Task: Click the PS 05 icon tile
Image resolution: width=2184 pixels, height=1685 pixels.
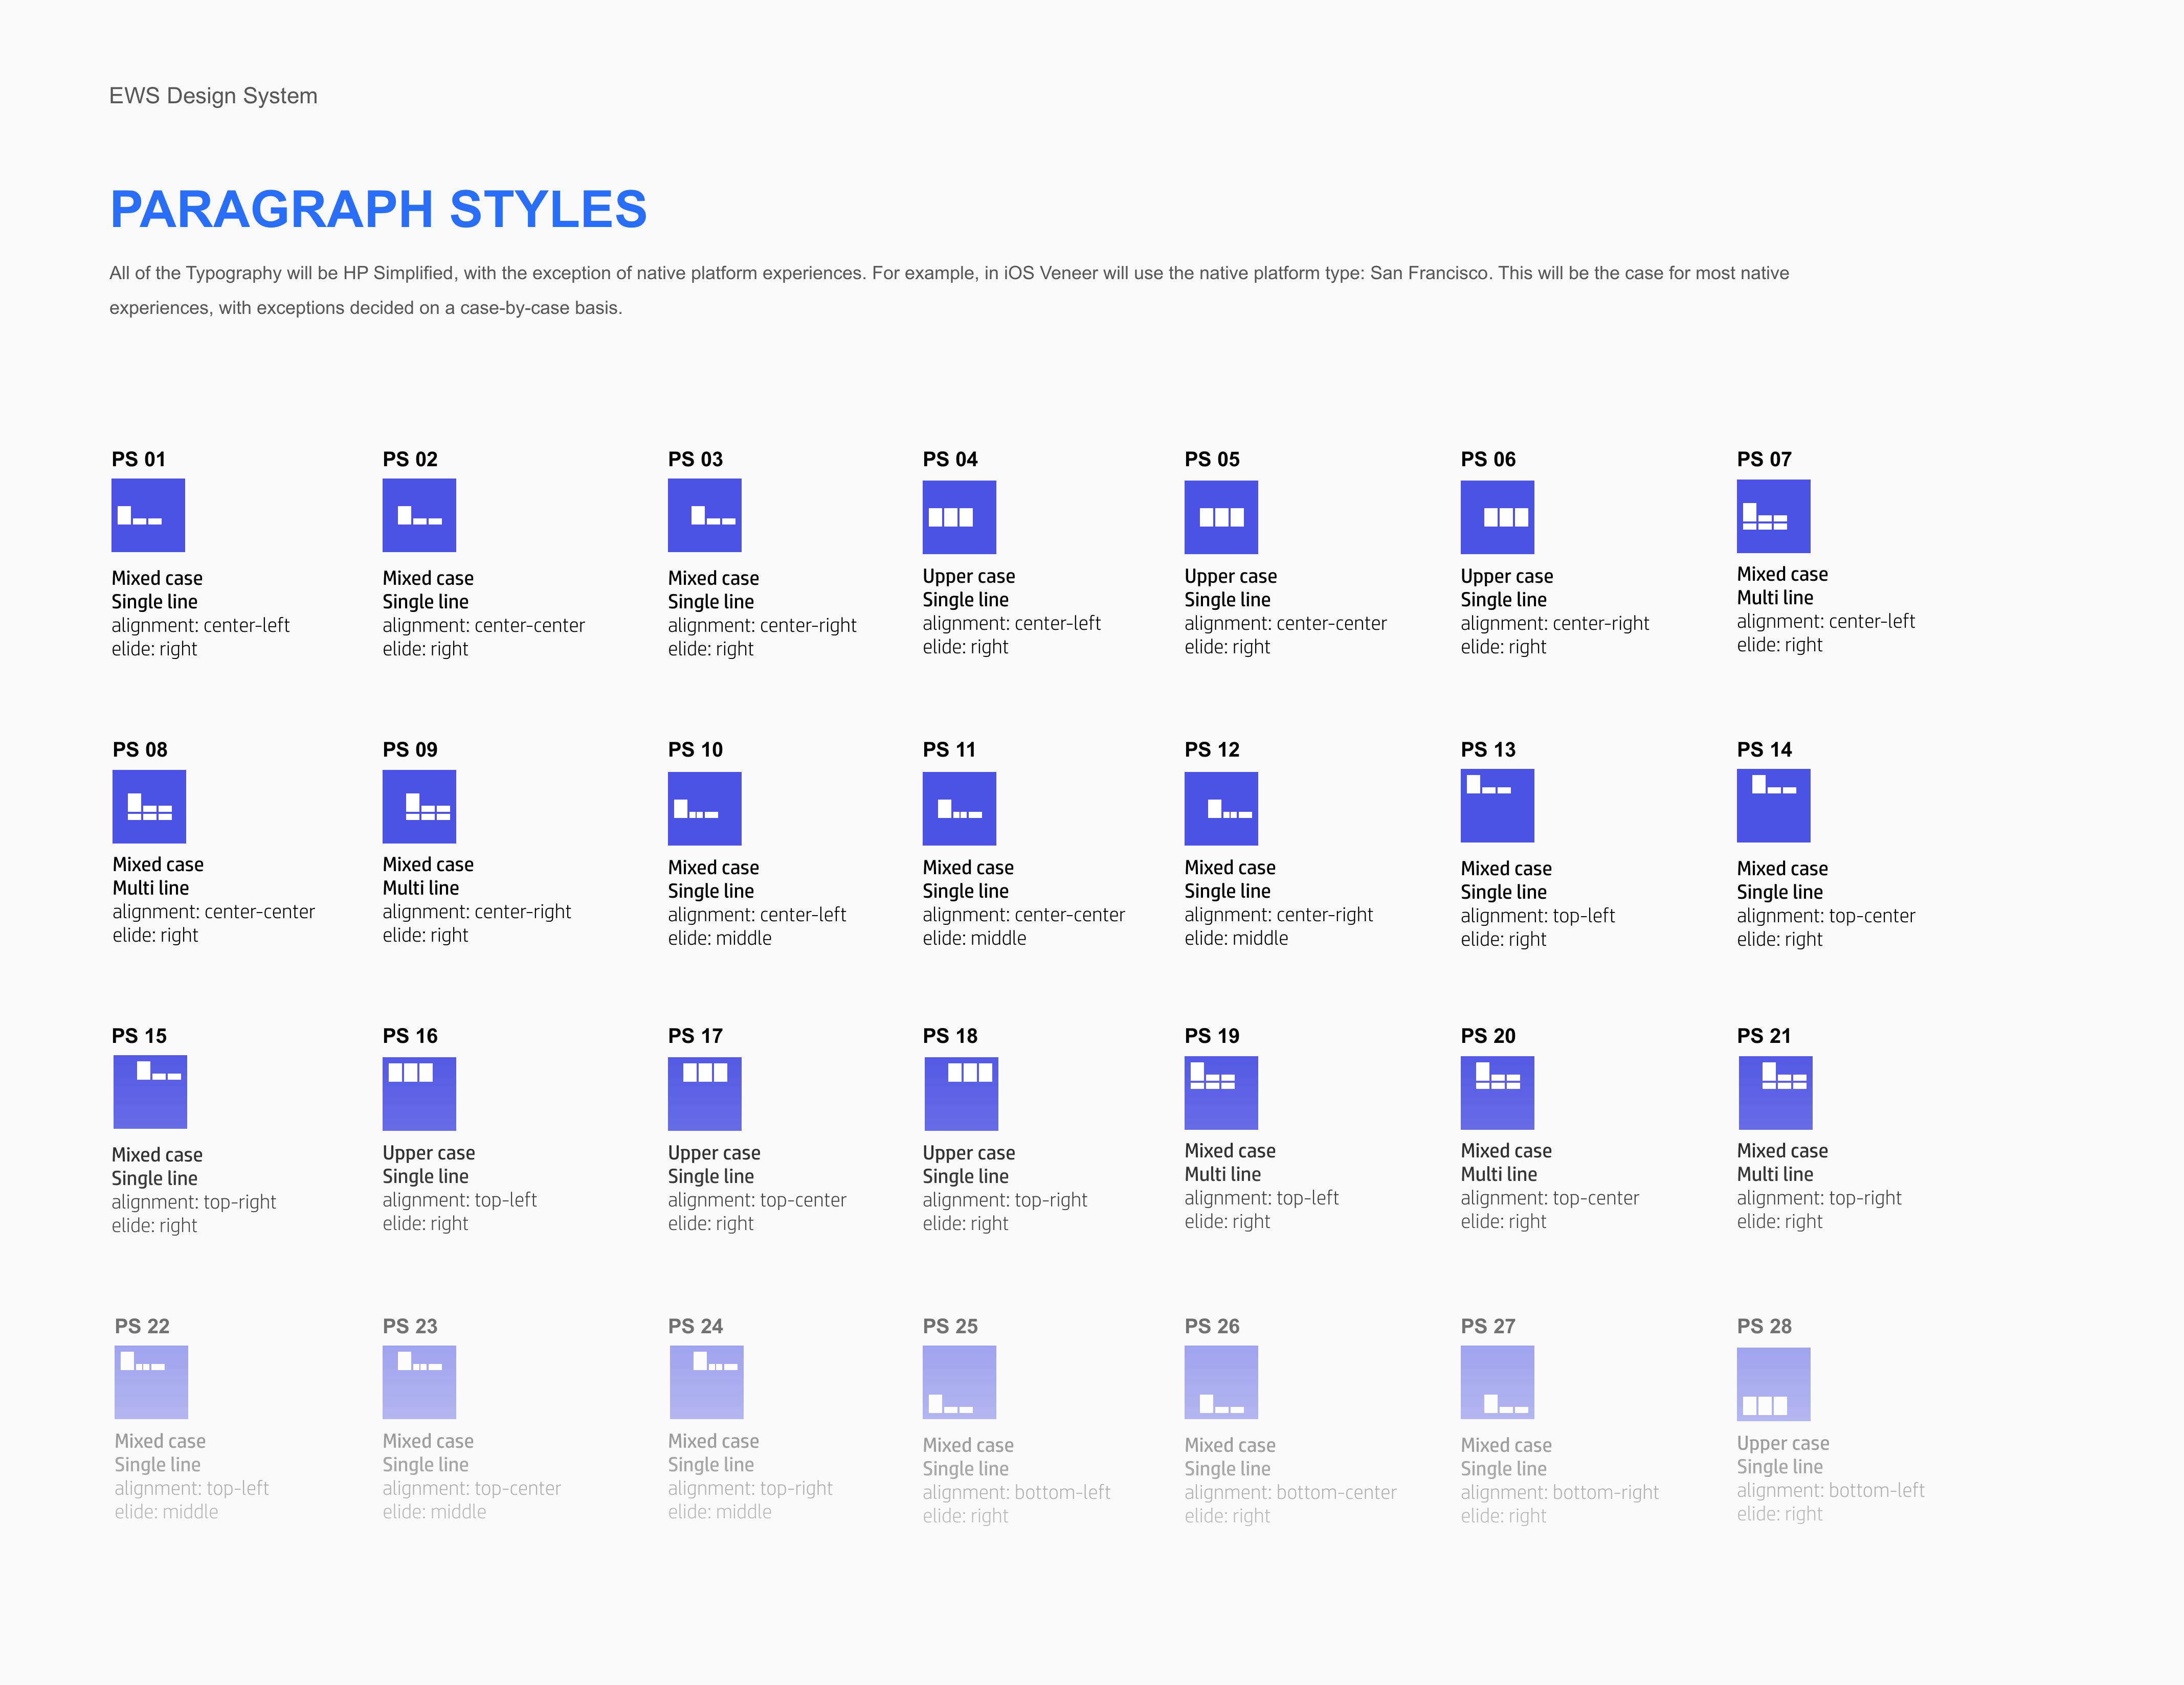Action: (x=1221, y=518)
